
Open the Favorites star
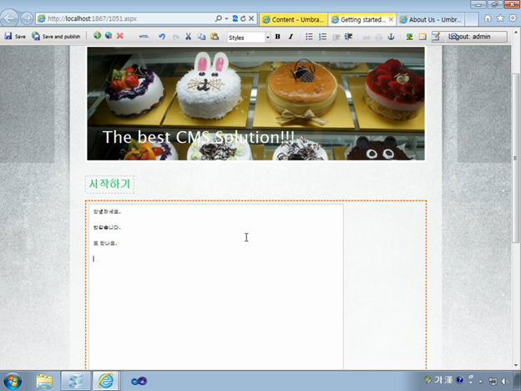[500, 18]
